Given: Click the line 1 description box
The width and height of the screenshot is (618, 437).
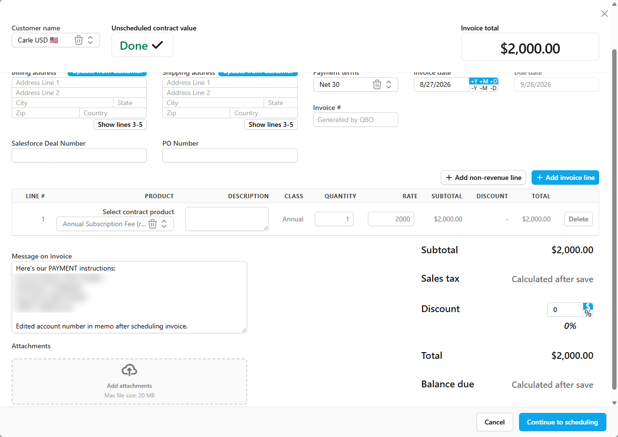Looking at the screenshot, I should [227, 219].
